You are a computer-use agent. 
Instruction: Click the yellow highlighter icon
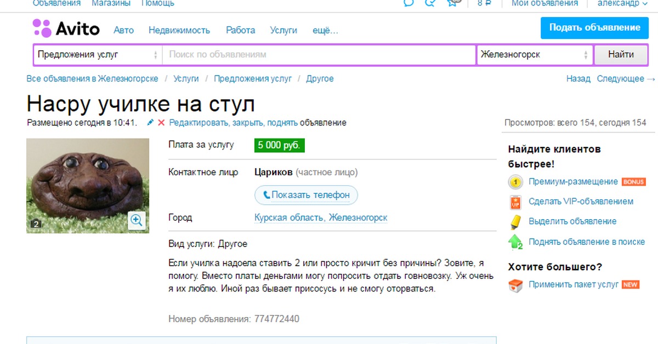click(515, 221)
